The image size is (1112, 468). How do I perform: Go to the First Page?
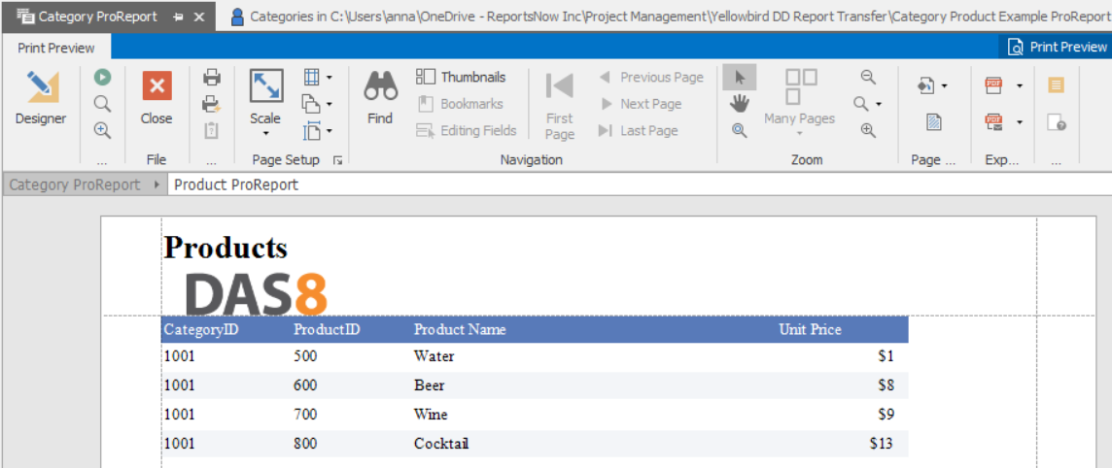tap(560, 105)
